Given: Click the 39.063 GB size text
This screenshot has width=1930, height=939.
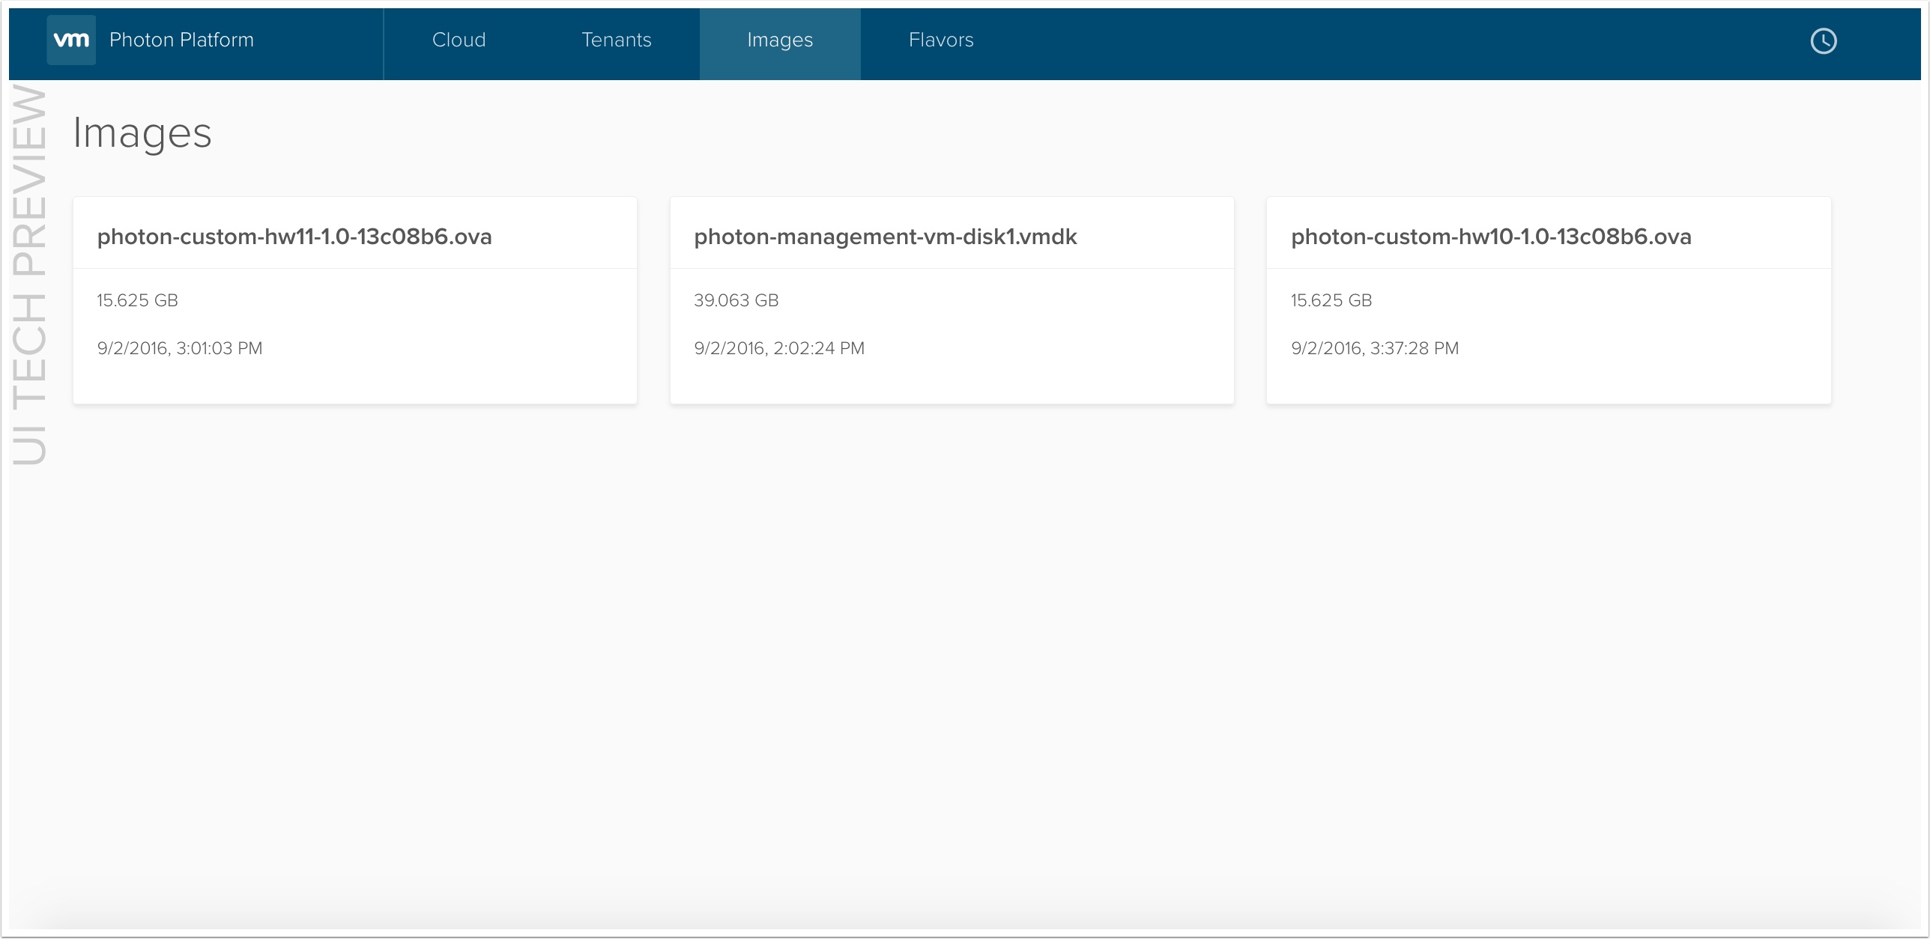Looking at the screenshot, I should tap(736, 300).
